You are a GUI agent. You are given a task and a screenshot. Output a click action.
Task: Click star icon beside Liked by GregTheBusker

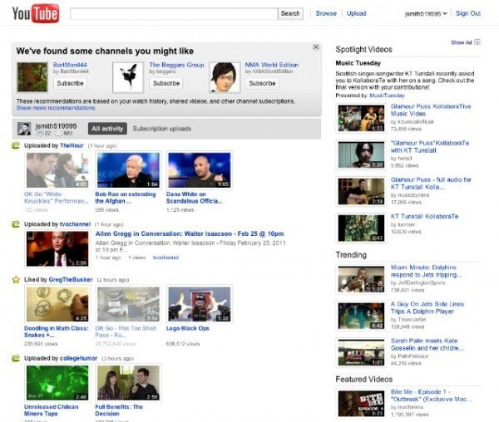coord(16,280)
